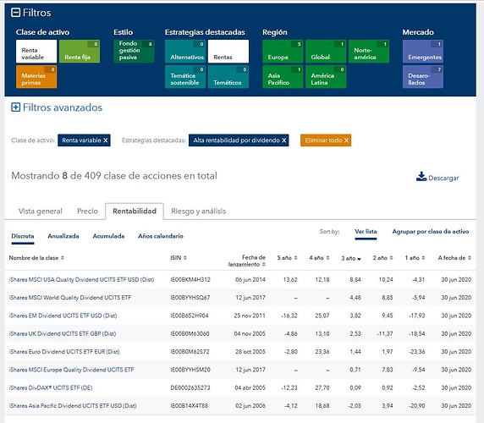Toggle Temática sostenible filter tile
484x423 pixels.
point(185,77)
